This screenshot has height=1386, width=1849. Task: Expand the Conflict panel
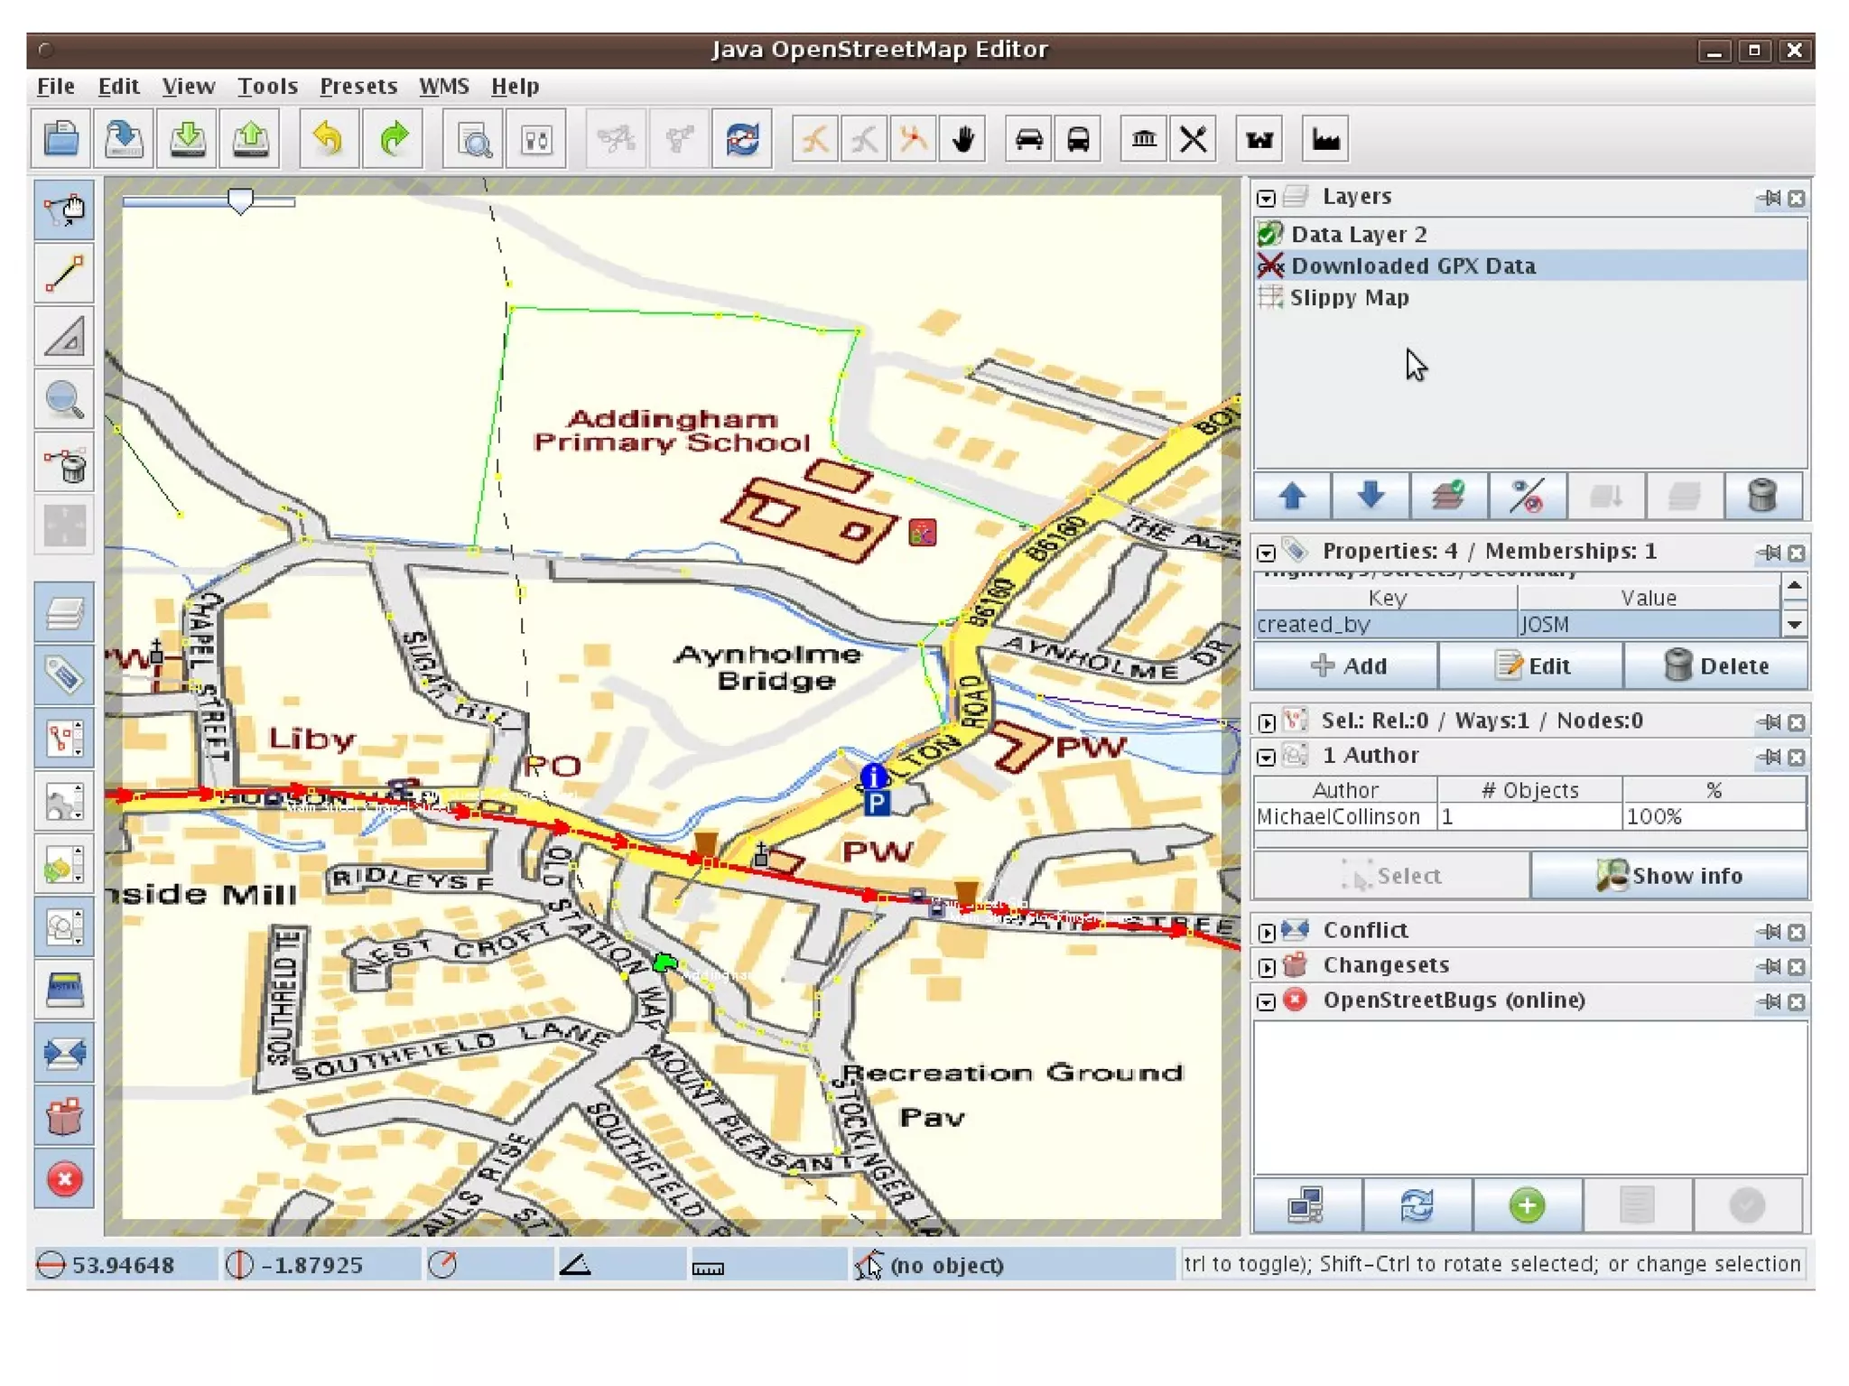tap(1266, 932)
